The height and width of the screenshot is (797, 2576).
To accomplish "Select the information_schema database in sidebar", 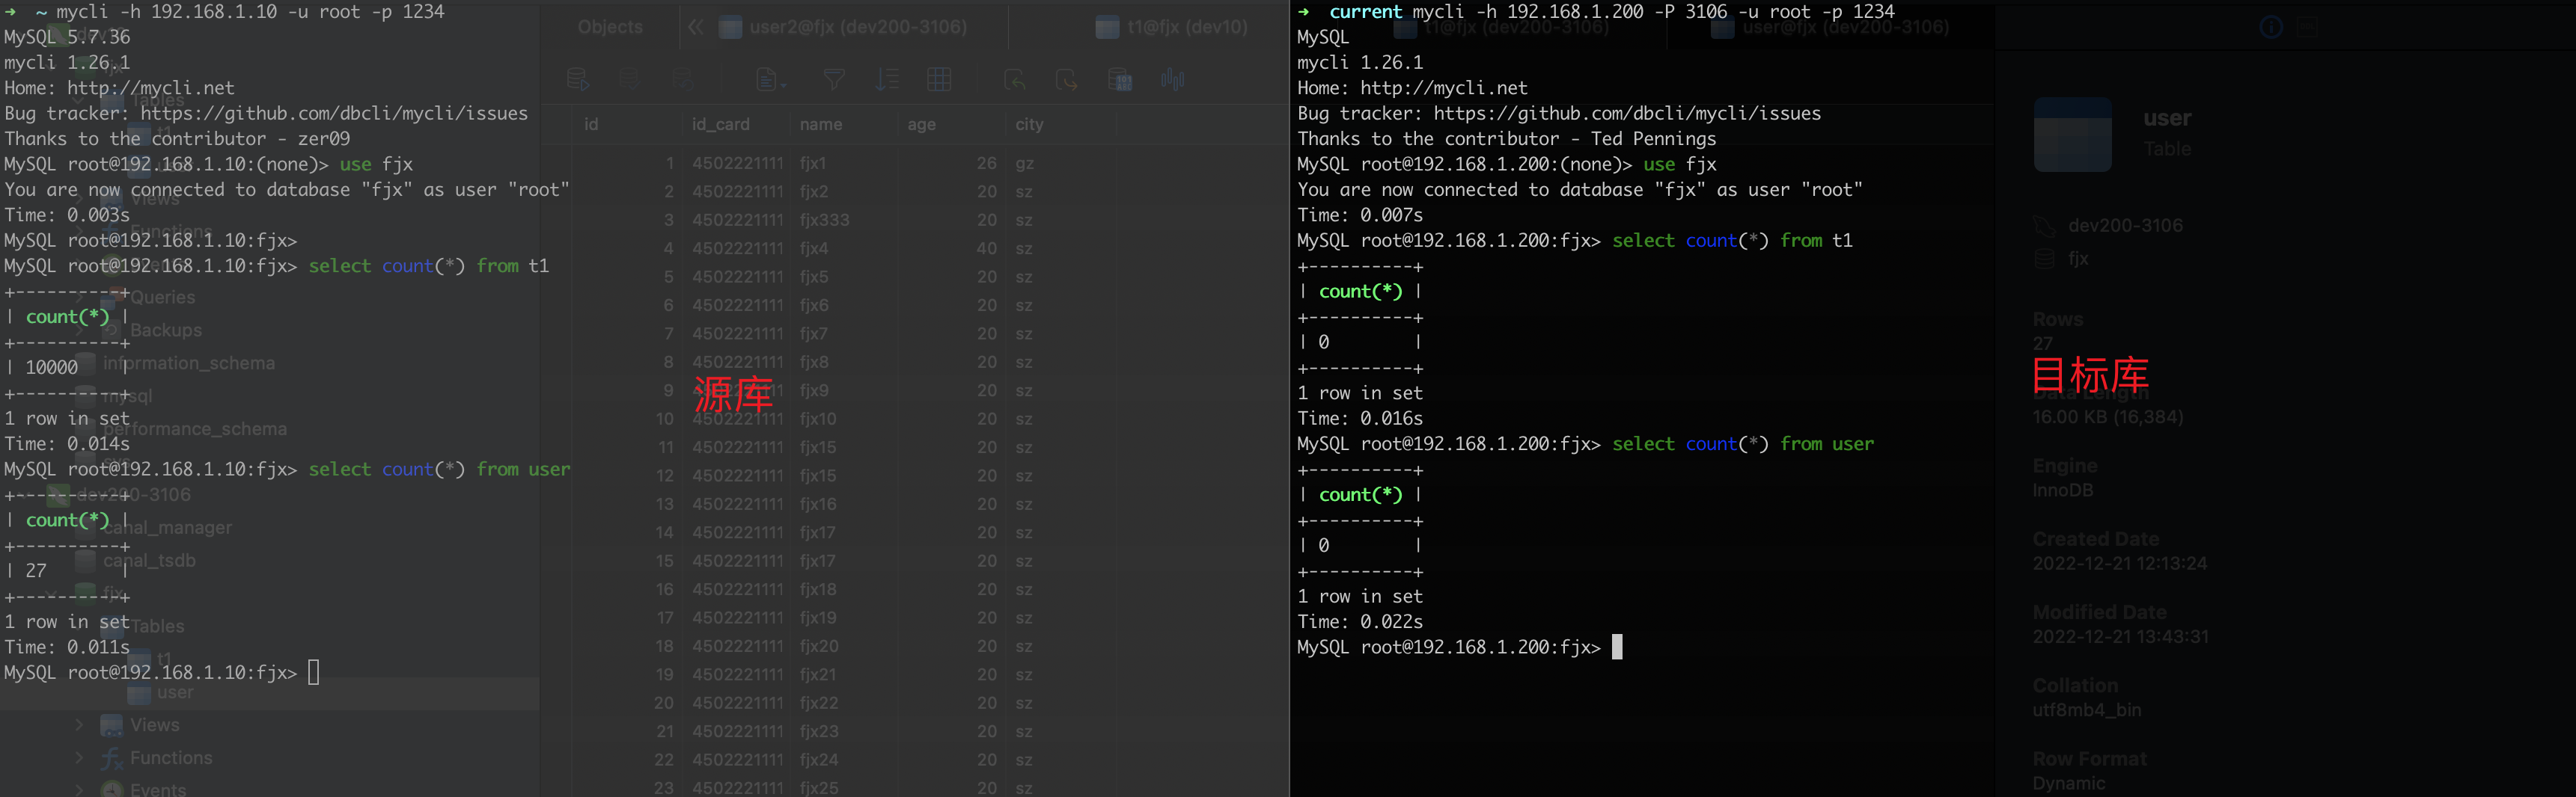I will pyautogui.click(x=189, y=363).
